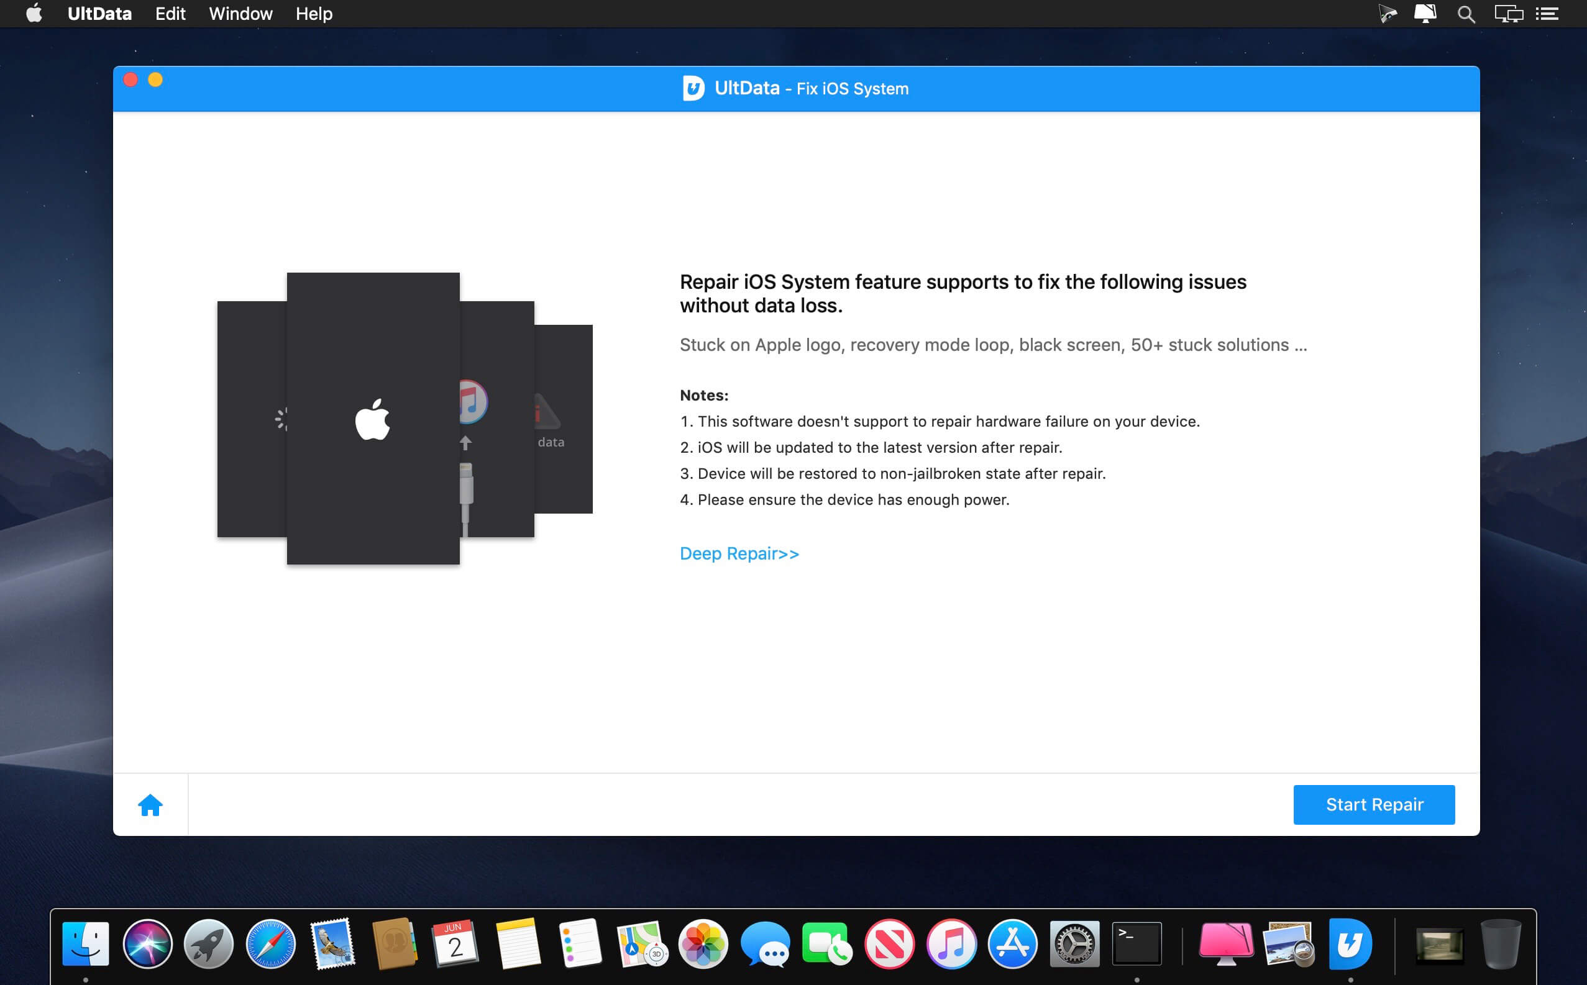Go to the Home screen icon
The height and width of the screenshot is (985, 1587).
(150, 805)
